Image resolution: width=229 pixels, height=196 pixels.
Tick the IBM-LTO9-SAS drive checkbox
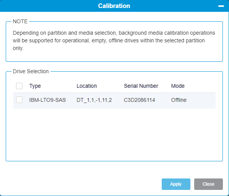[x=19, y=100]
